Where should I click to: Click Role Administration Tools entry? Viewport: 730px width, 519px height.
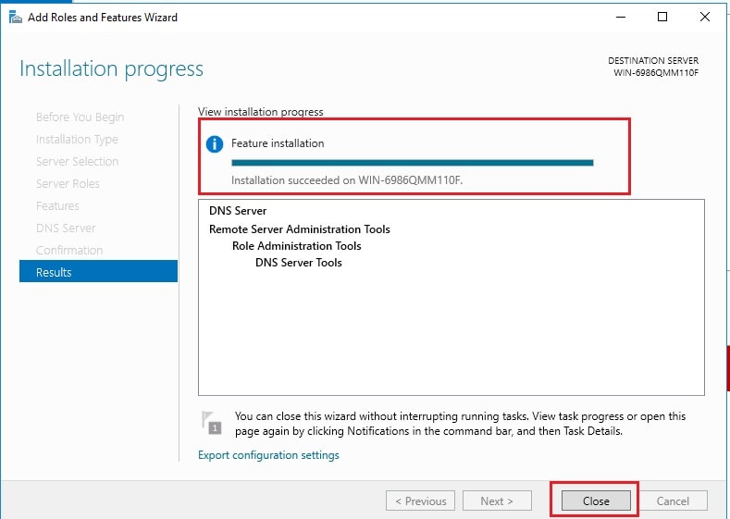(x=297, y=246)
